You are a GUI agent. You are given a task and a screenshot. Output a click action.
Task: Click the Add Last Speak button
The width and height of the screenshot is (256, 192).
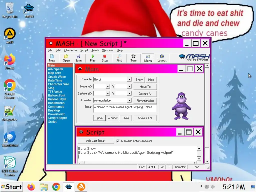pyautogui.click(x=96, y=141)
